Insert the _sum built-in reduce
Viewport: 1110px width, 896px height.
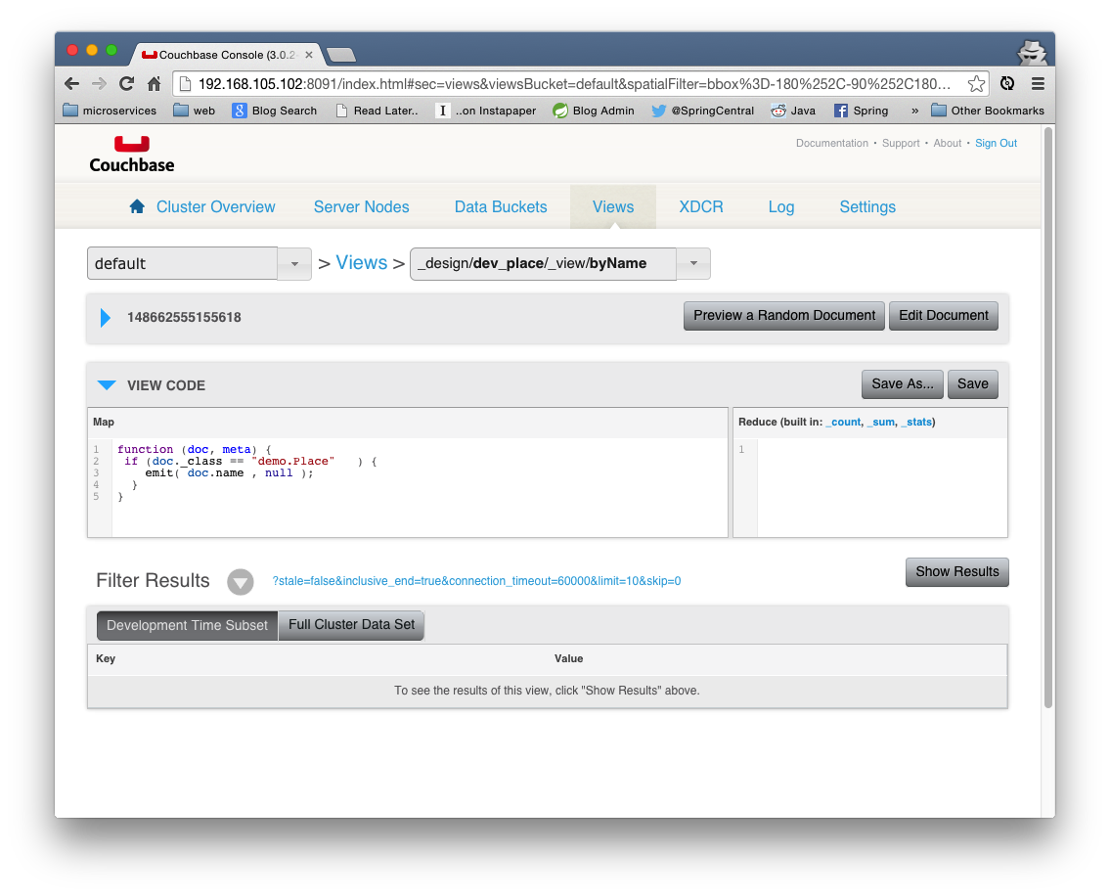[880, 423]
